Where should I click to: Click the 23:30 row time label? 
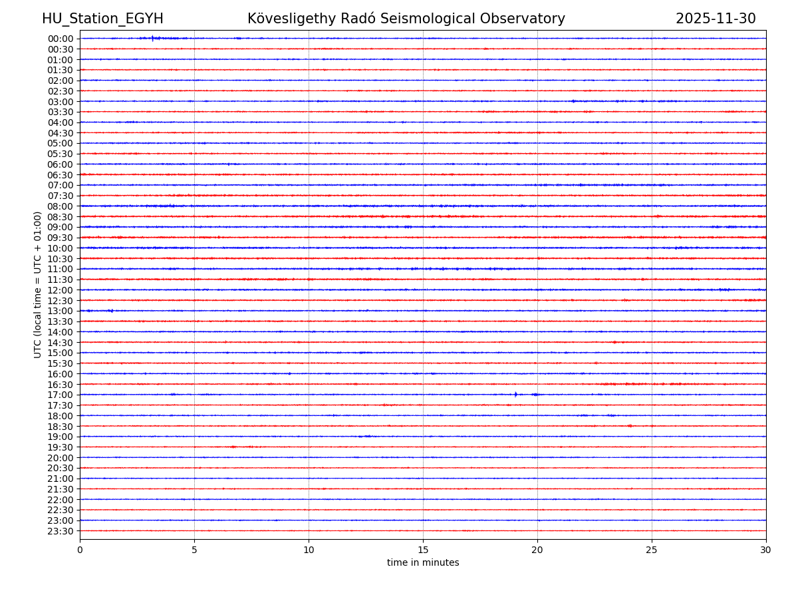tap(61, 531)
